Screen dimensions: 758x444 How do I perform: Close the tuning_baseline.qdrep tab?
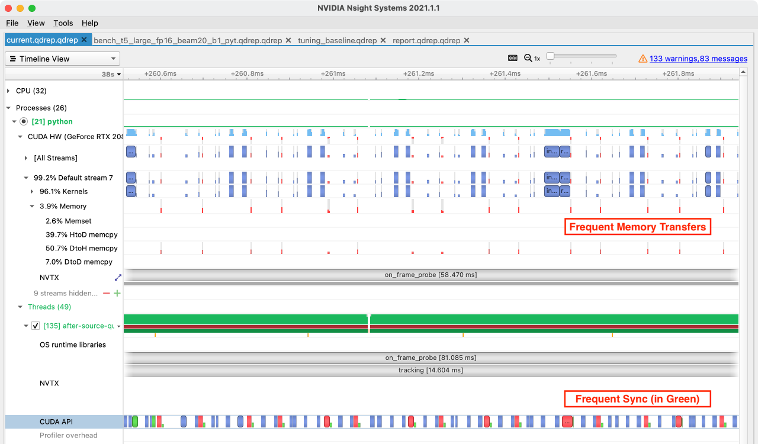383,40
